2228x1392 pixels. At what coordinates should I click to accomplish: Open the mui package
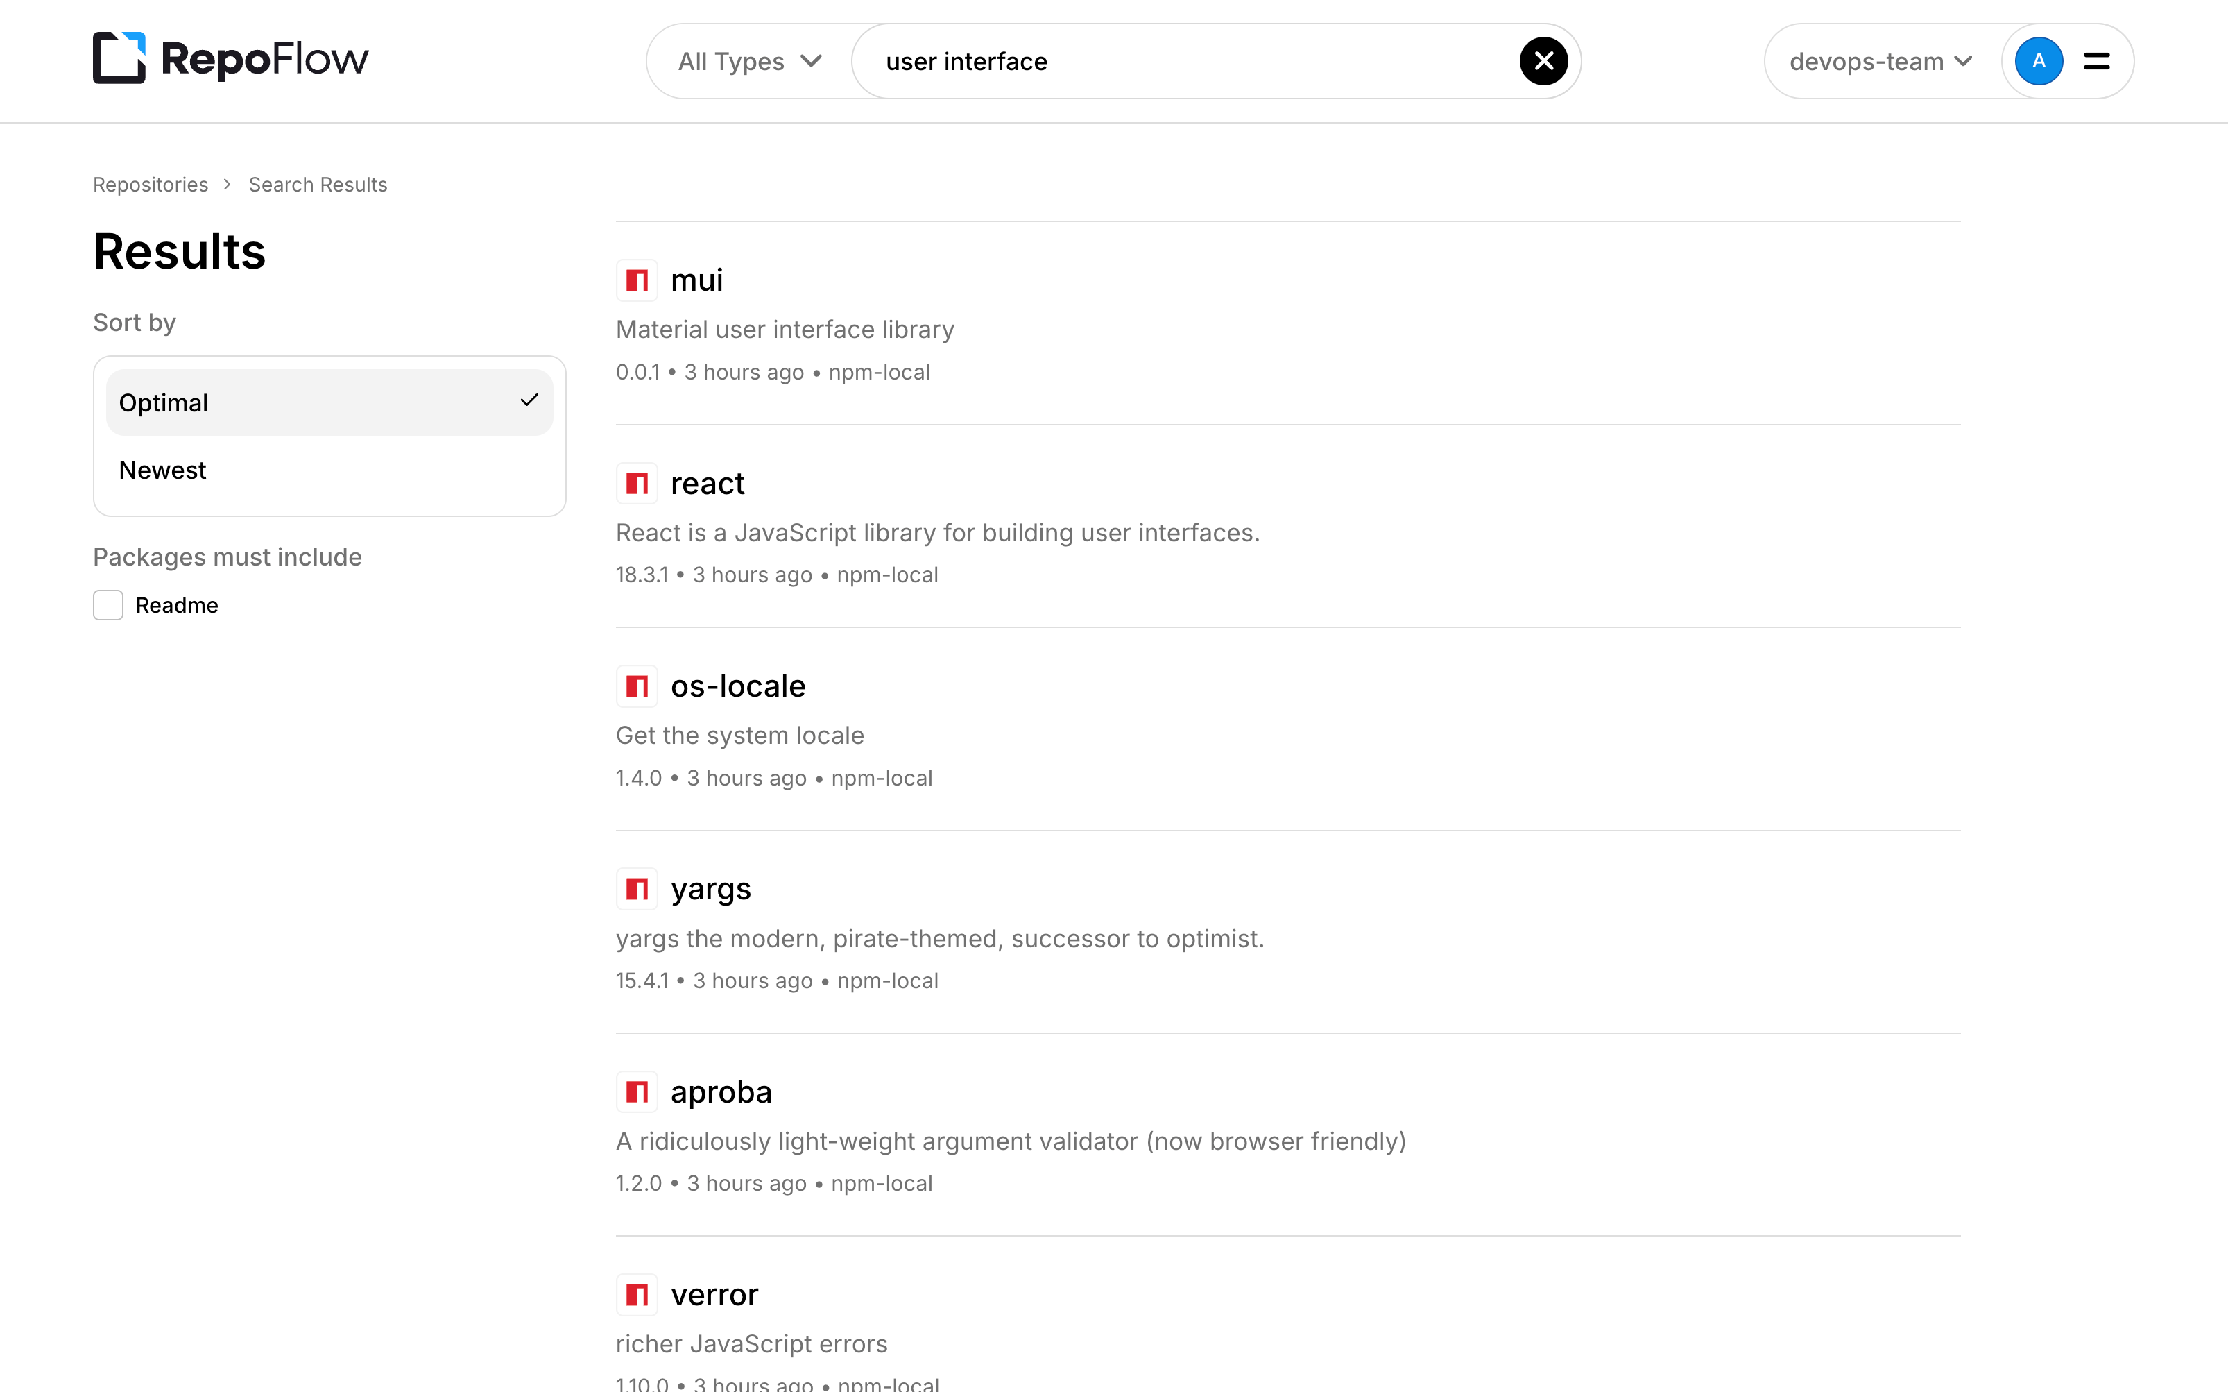[696, 280]
